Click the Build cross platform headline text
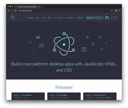Screen dimensions: 128x108 (x=64, y=67)
